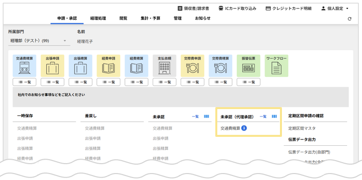This screenshot has height=180, width=362.
Task: Open the yellow 交際費申請 dining tile
Action: coord(192,65)
